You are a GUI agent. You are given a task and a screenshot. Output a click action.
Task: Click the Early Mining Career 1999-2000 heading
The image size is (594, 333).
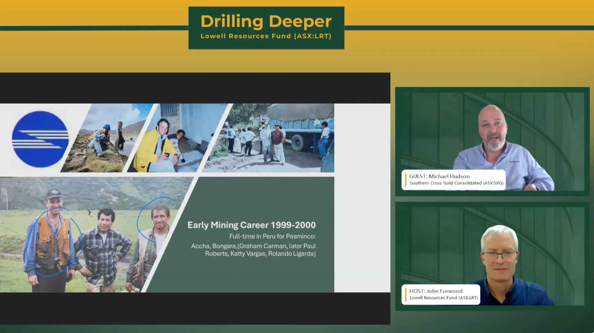click(x=251, y=225)
